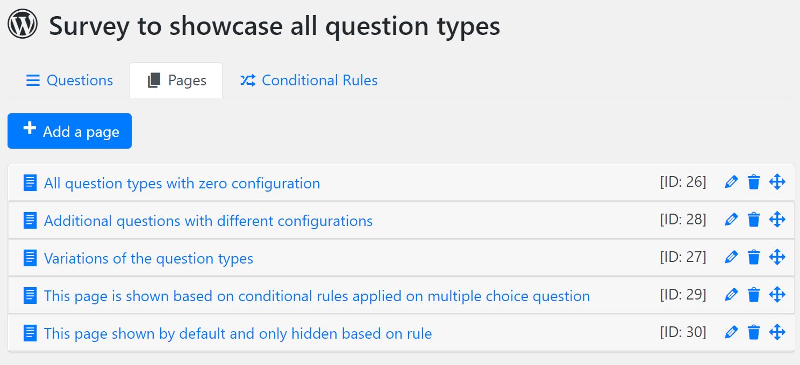Viewport: 800px width, 365px height.
Task: Open 'Additional questions with different configurations' page
Action: click(x=208, y=221)
